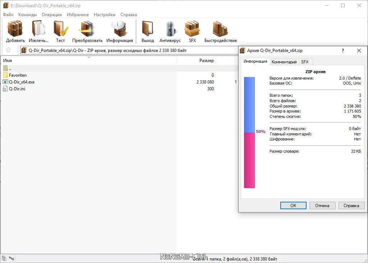Maximize the main WinRAR window
Screen dimensions: 368x263
342,5
